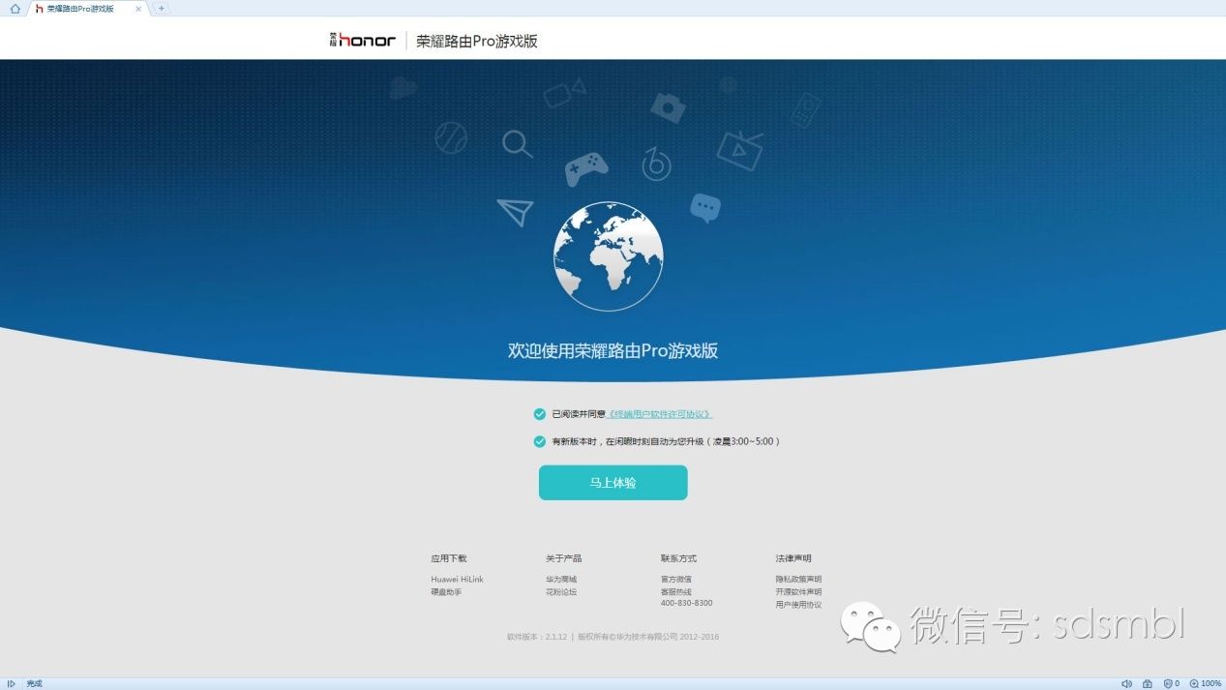Viewport: 1226px width, 690px height.
Task: Click the 完成 status bar text
Action: pyautogui.click(x=35, y=683)
